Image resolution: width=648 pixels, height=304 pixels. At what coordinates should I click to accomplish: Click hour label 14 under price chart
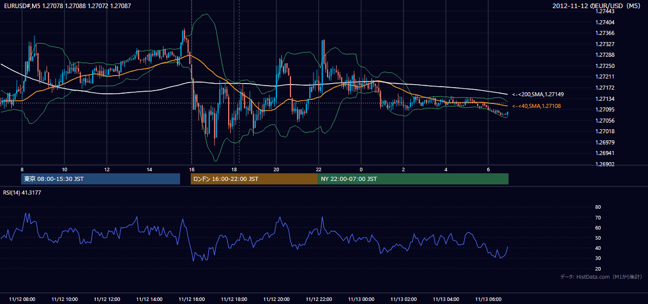coord(149,169)
